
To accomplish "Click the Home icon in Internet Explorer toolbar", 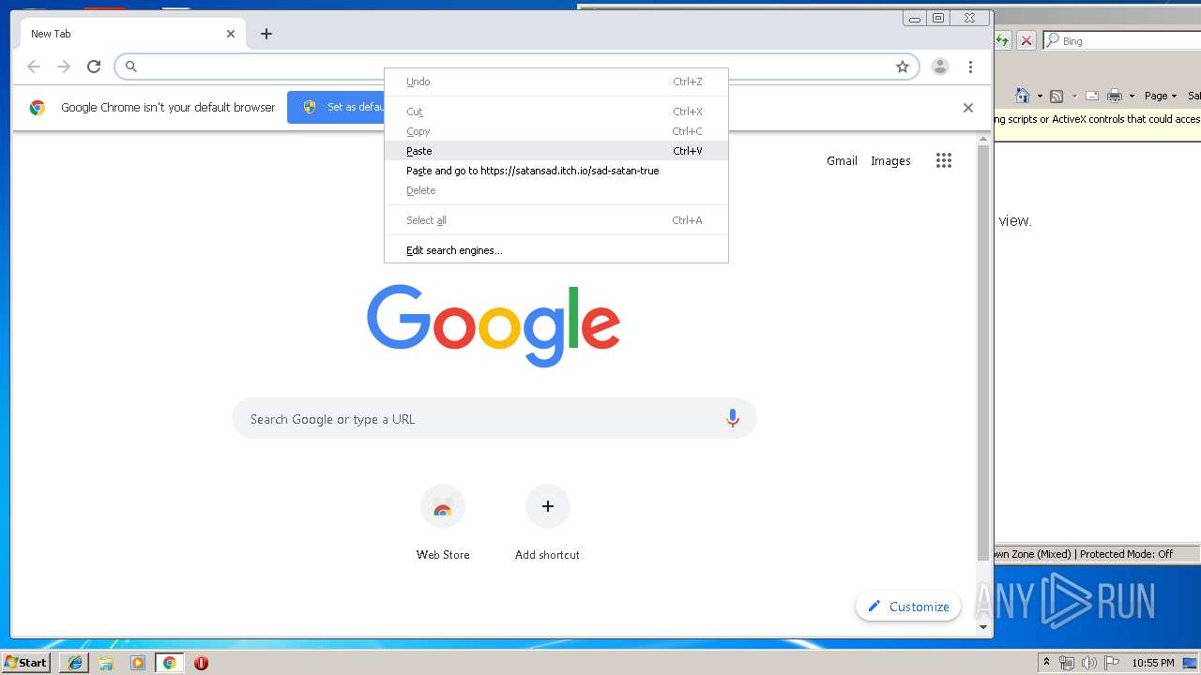I will tap(1023, 96).
